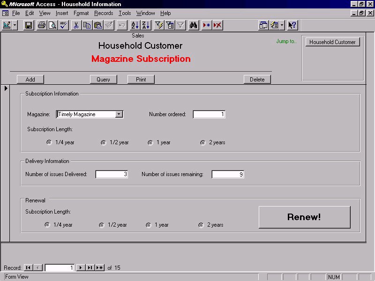Click the Cut scissors icon
The image size is (375, 281).
pyautogui.click(x=76, y=25)
